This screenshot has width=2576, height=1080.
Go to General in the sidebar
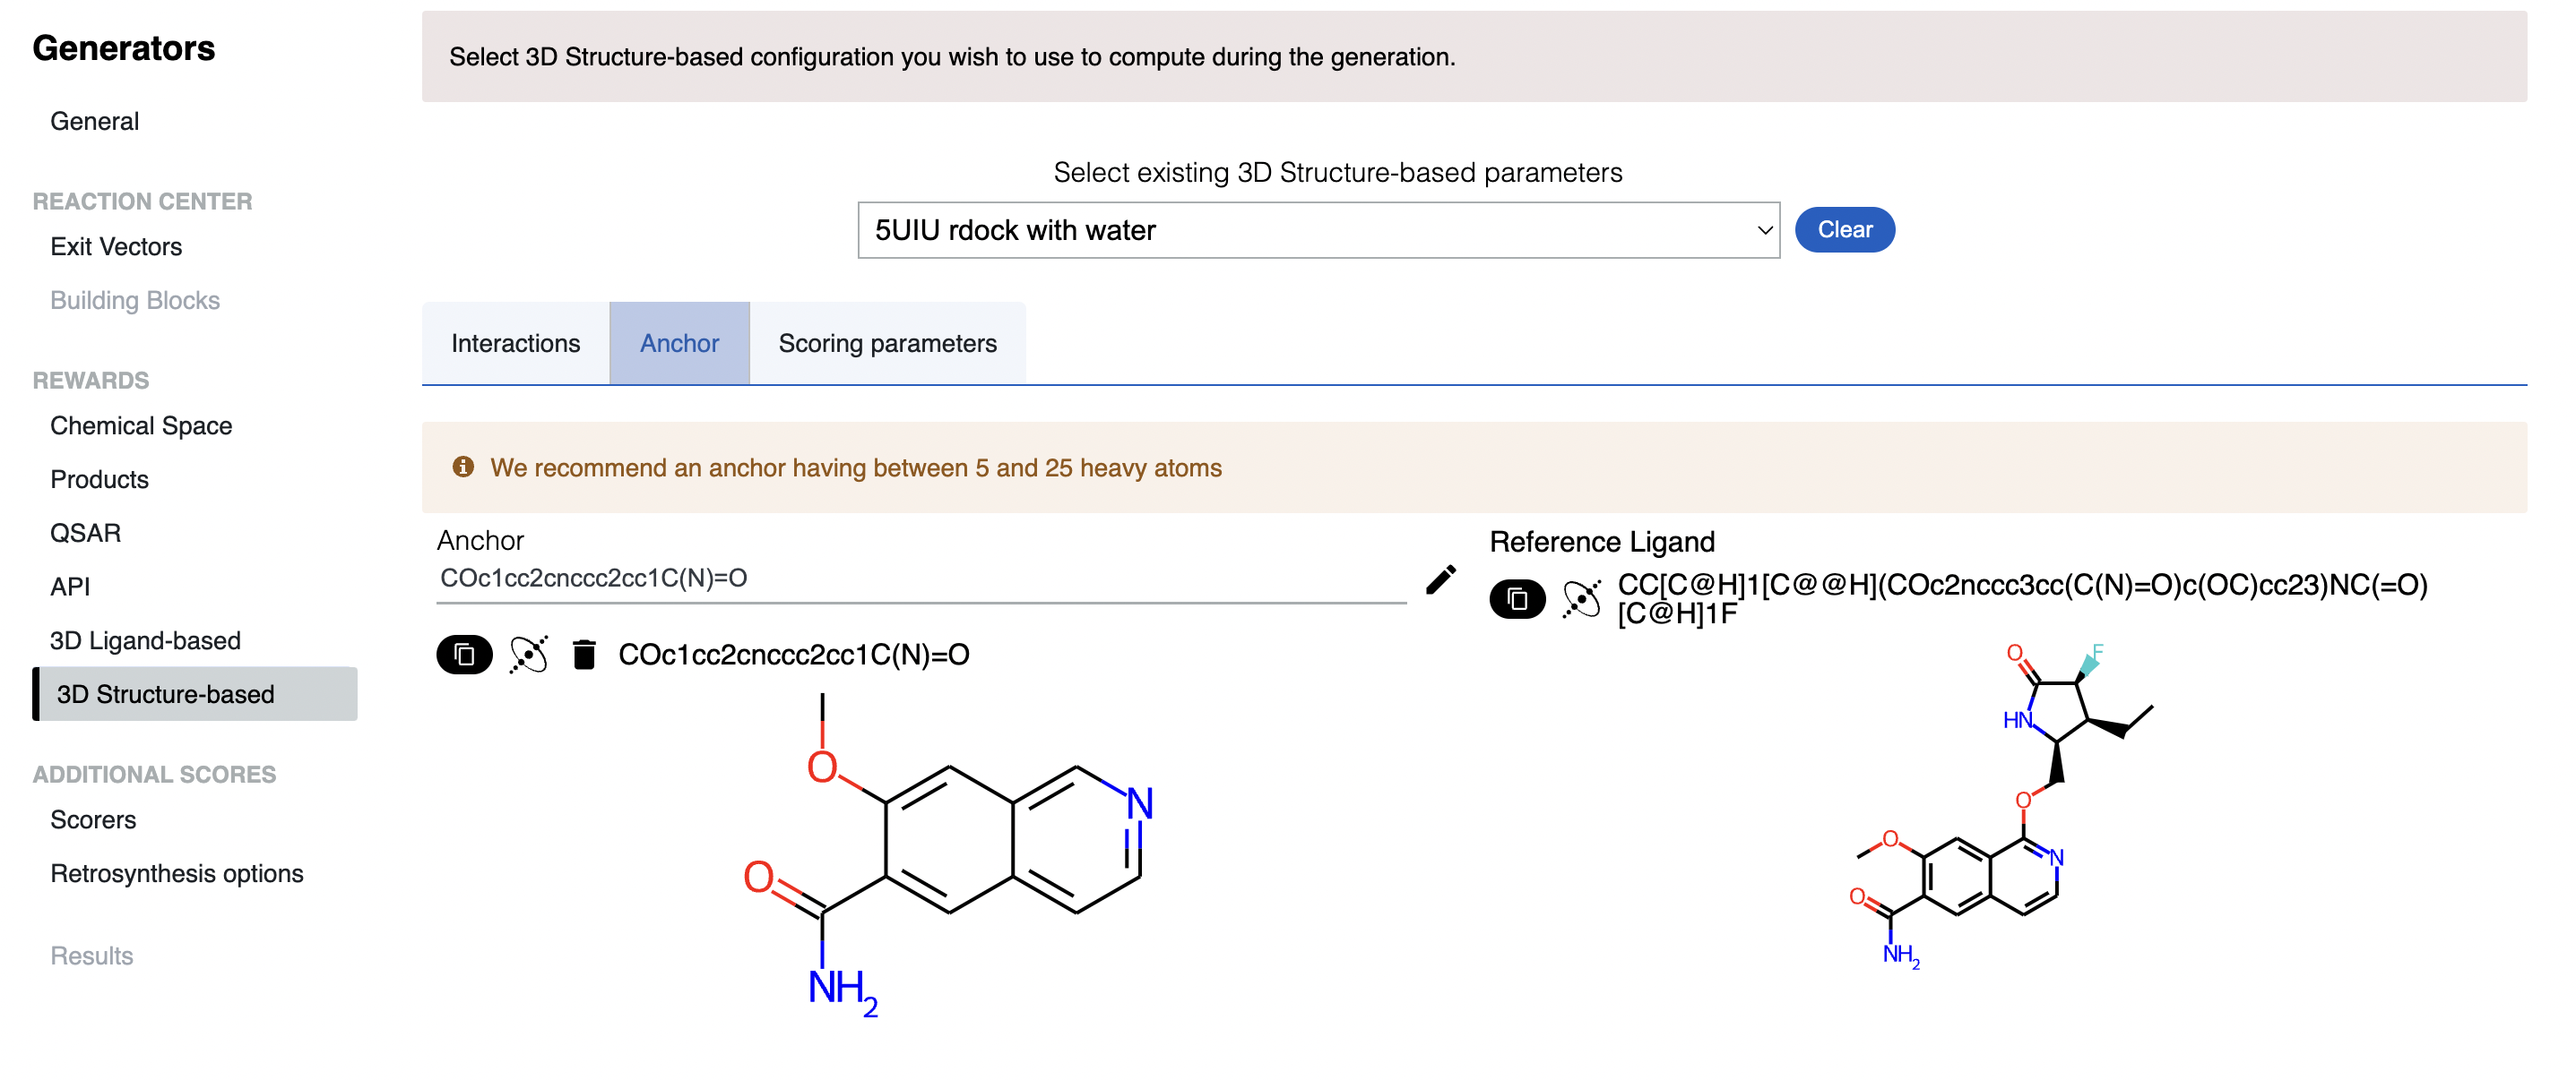(94, 121)
